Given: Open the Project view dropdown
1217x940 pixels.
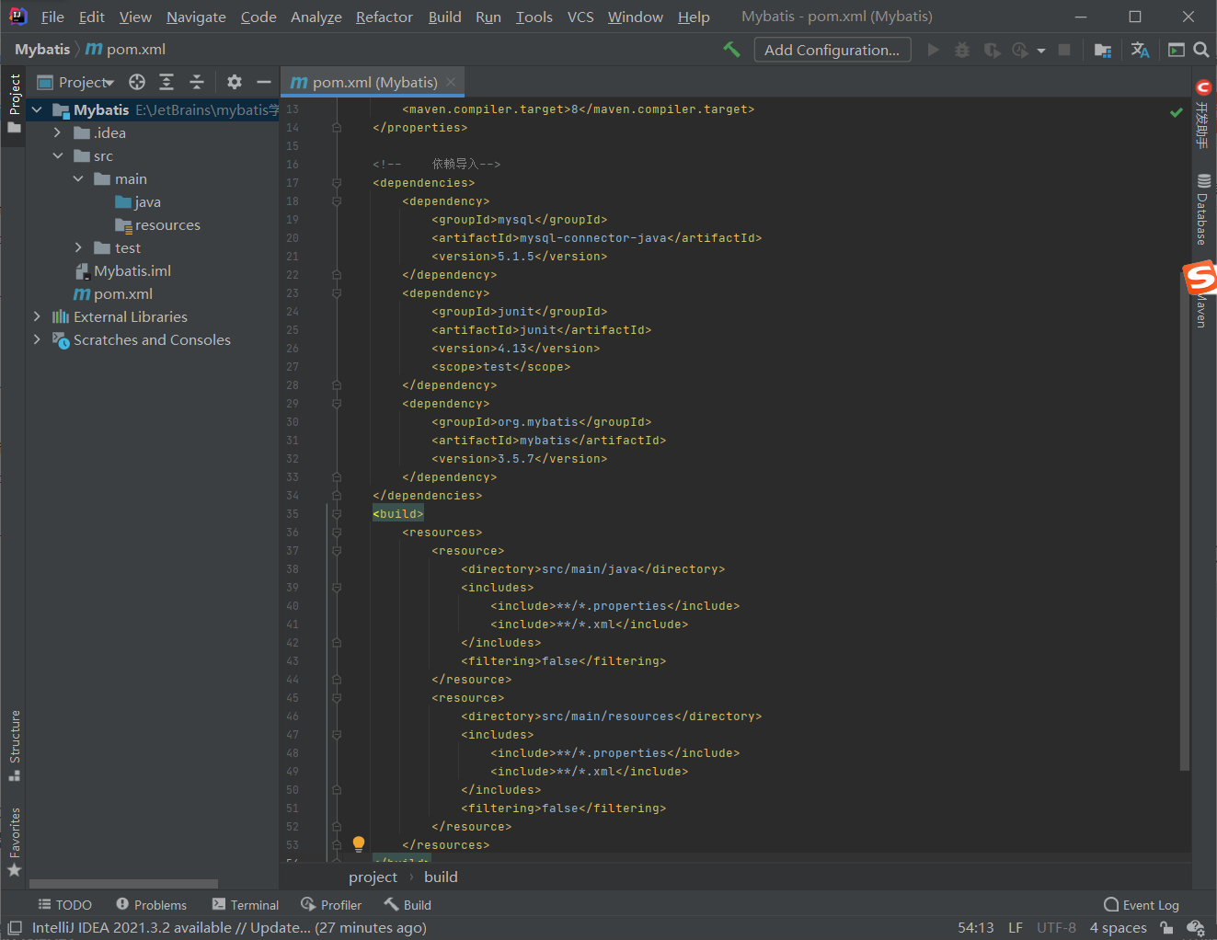Looking at the screenshot, I should [x=86, y=82].
